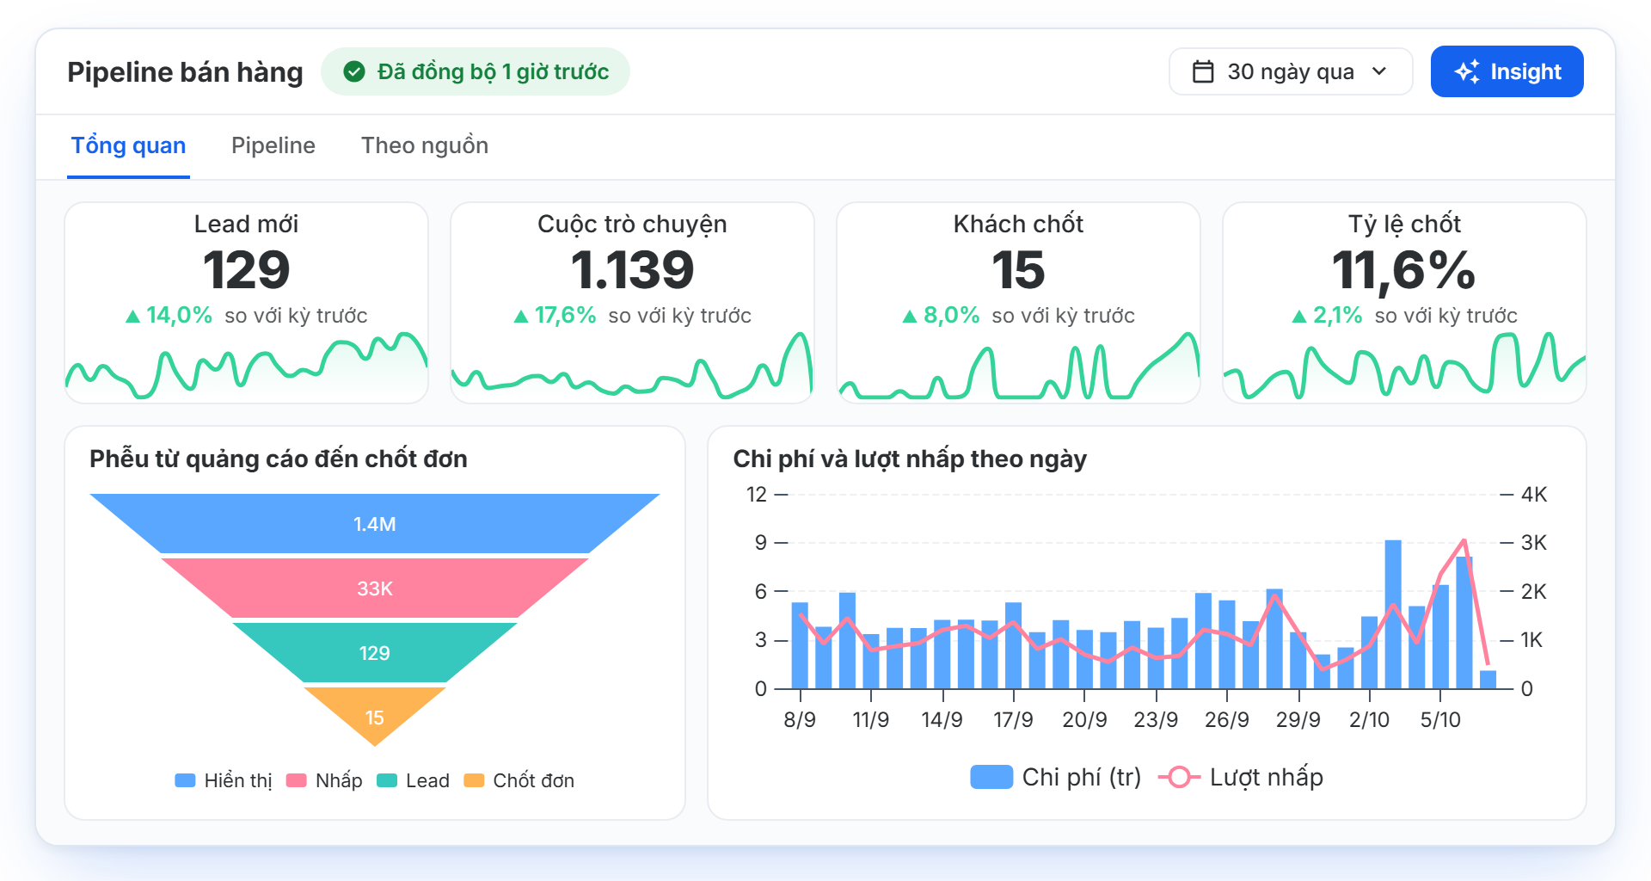
Task: Click the 8/9 axis date label
Action: tap(800, 719)
